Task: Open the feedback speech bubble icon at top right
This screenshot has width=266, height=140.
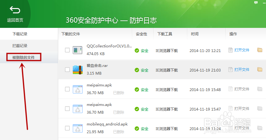Action: pos(256,2)
